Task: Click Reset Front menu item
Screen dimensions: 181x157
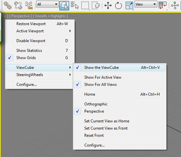Action: tap(120, 135)
